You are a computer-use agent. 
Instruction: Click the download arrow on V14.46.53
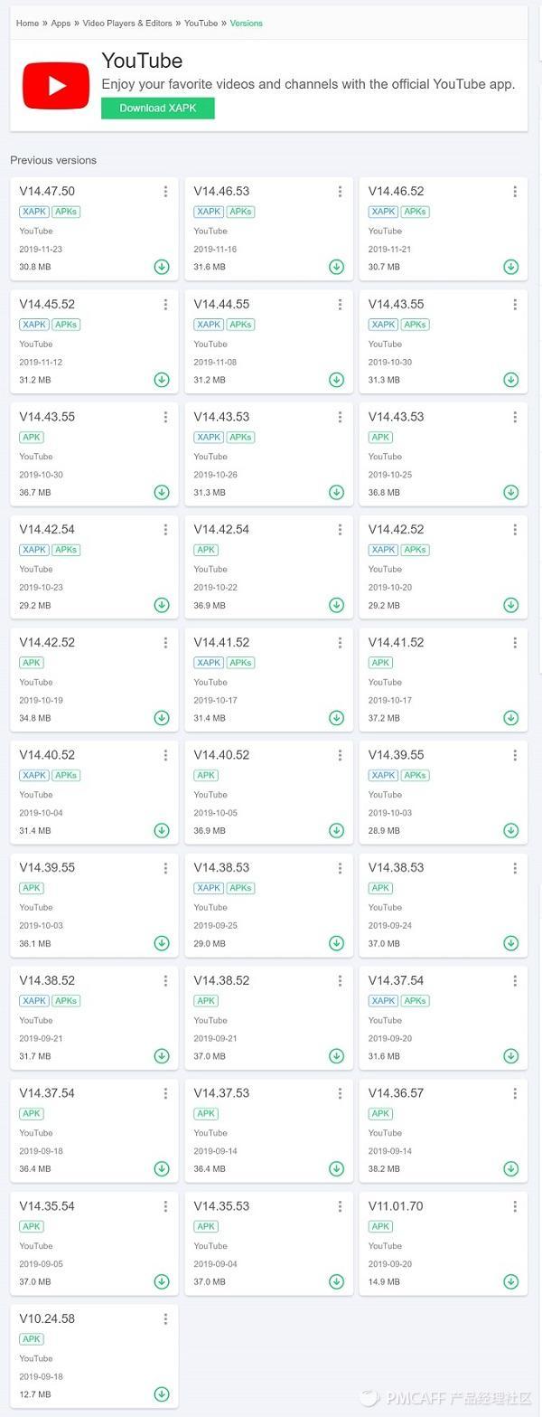pos(336,267)
